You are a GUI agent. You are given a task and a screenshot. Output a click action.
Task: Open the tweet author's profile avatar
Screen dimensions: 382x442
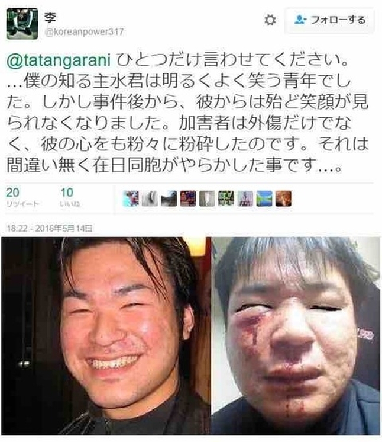22,24
